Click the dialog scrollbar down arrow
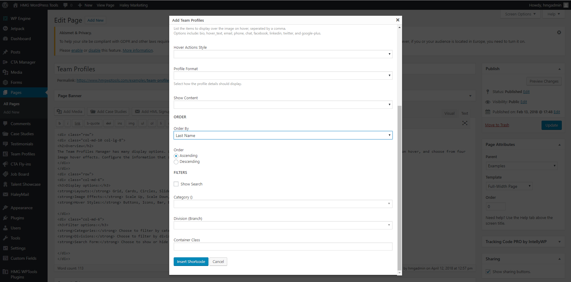Image resolution: width=571 pixels, height=282 pixels. click(399, 272)
